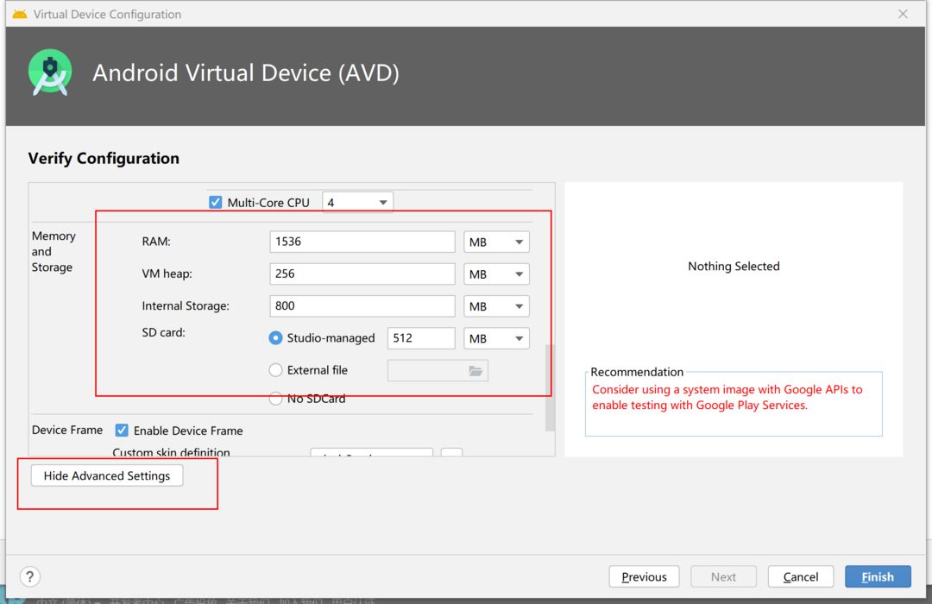The image size is (932, 604).
Task: Toggle the Multi-Core CPU checkbox
Action: click(x=215, y=202)
